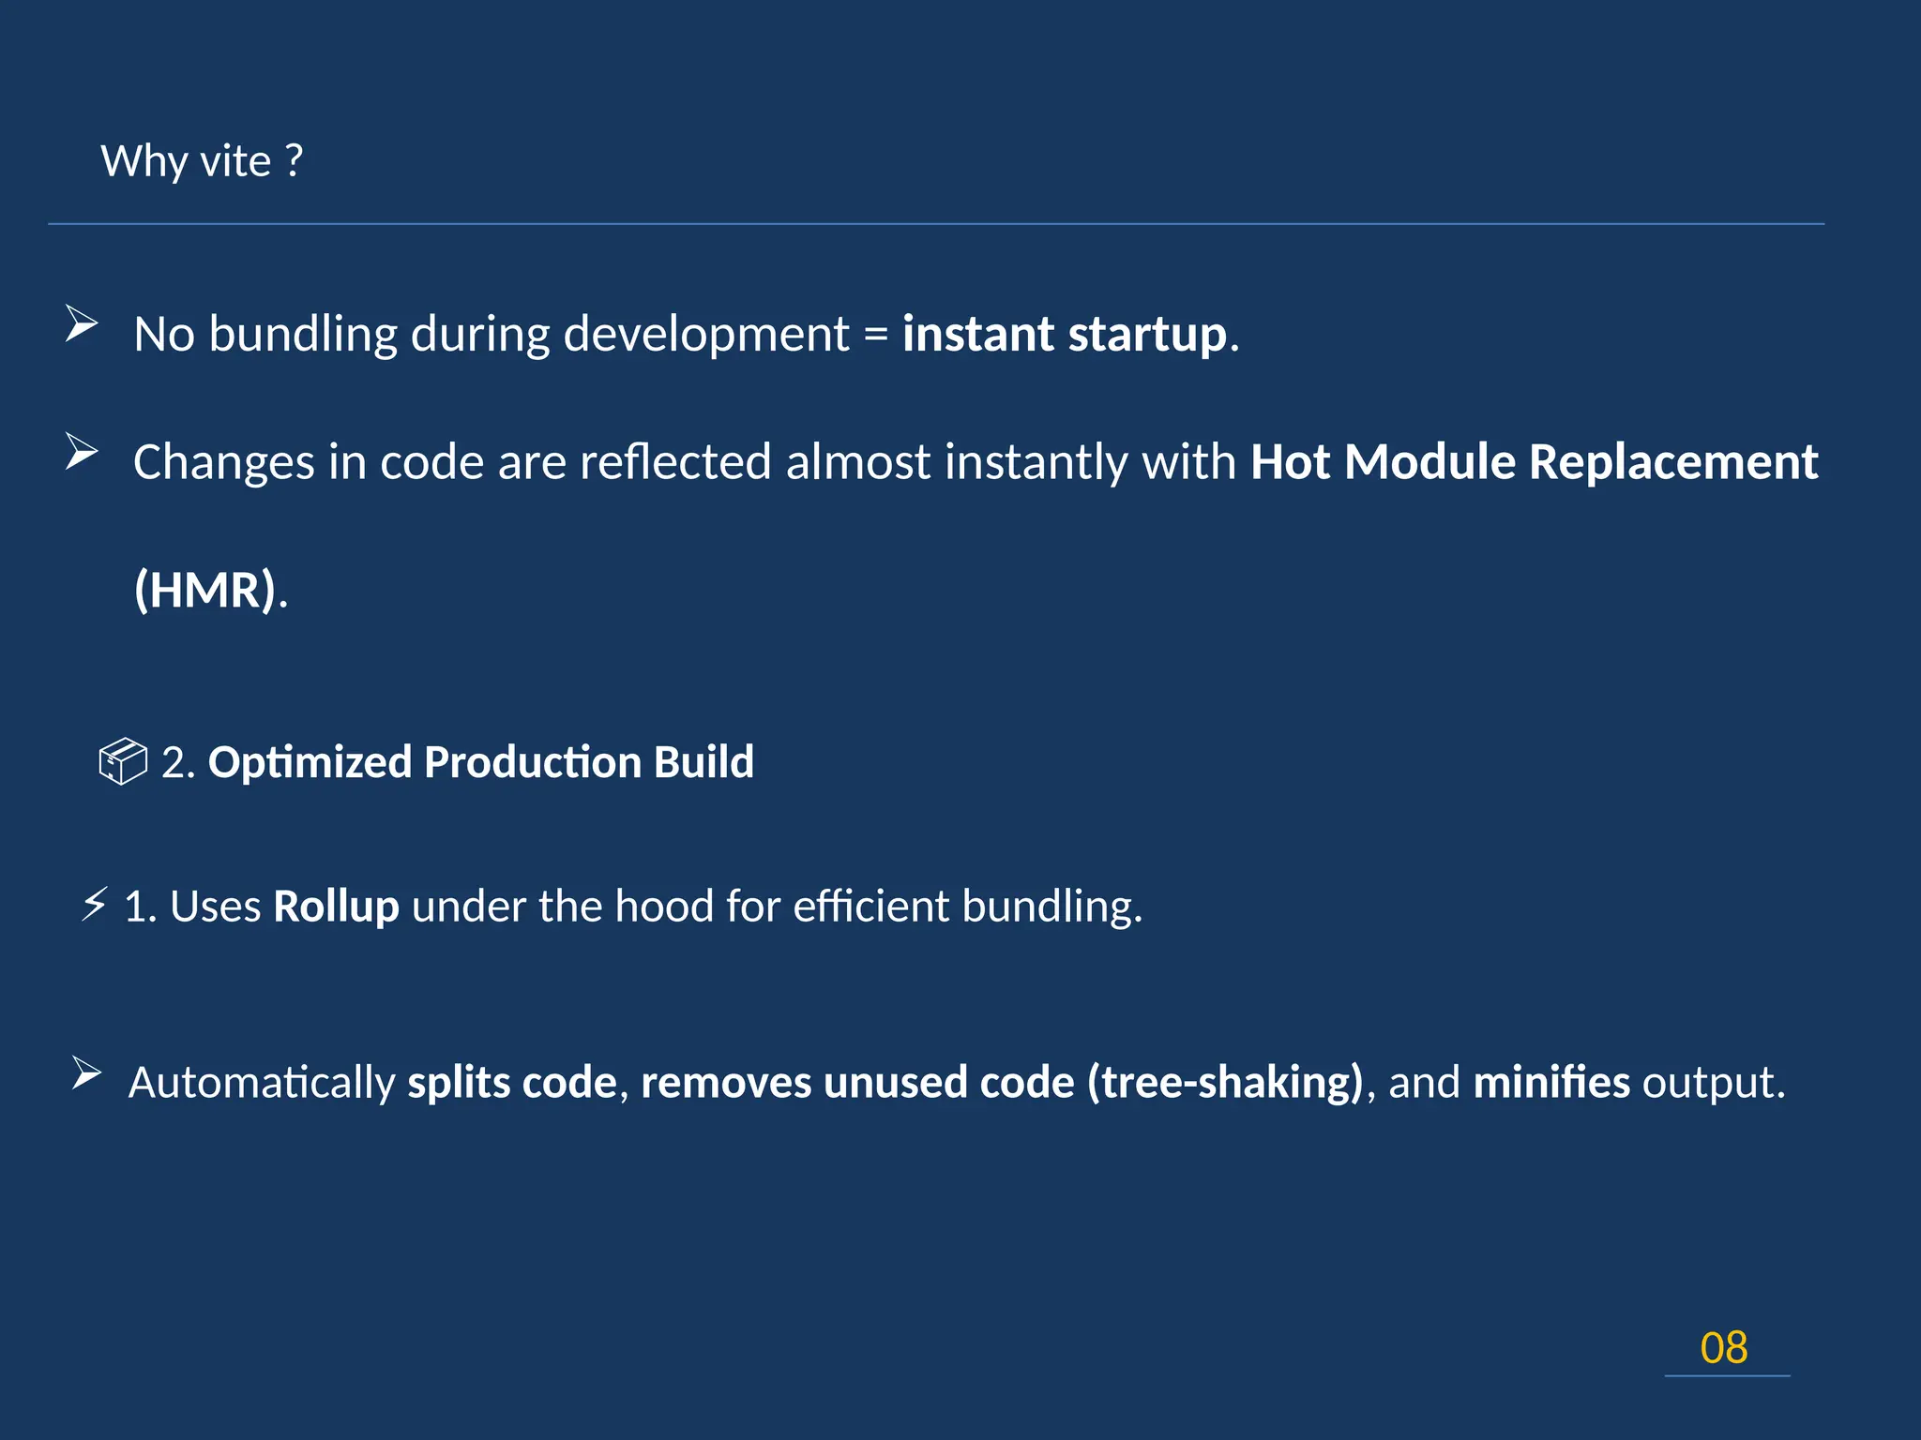Select the 'Why vite ?' title
This screenshot has width=1921, height=1440.
pos(202,161)
